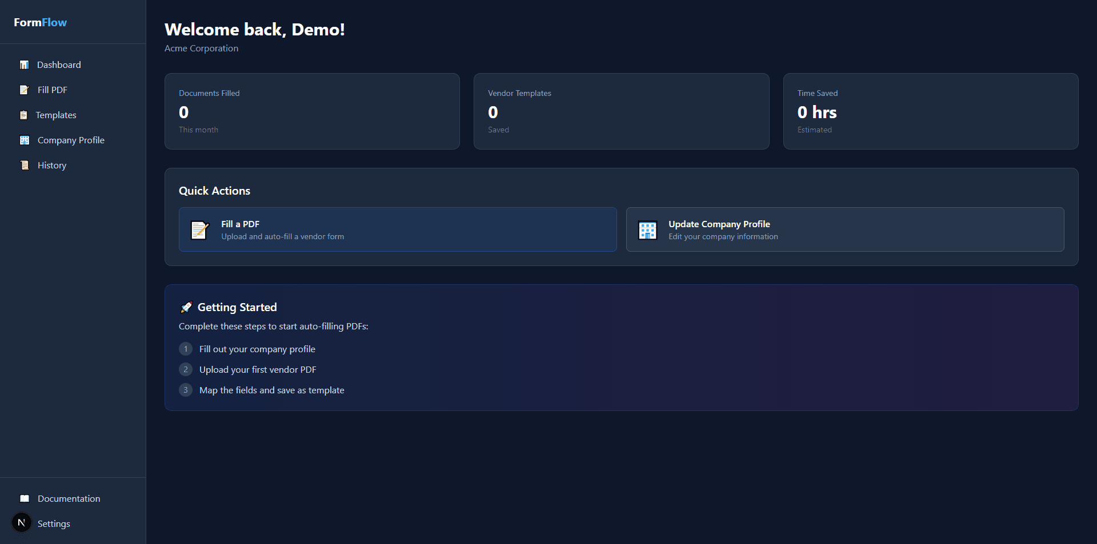Image resolution: width=1097 pixels, height=544 pixels.
Task: Click the building icon in Update Company Profile card
Action: click(647, 230)
